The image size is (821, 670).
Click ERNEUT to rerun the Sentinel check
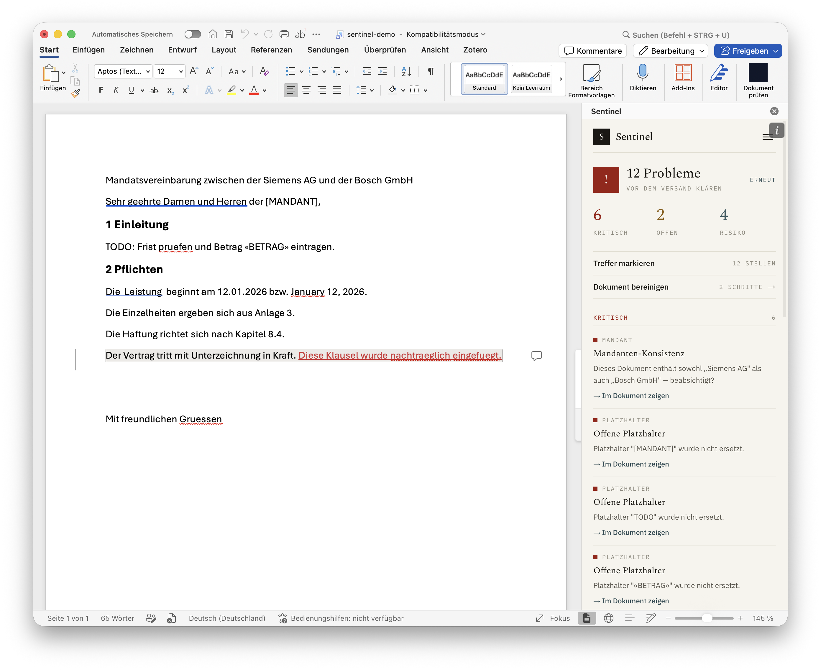762,180
